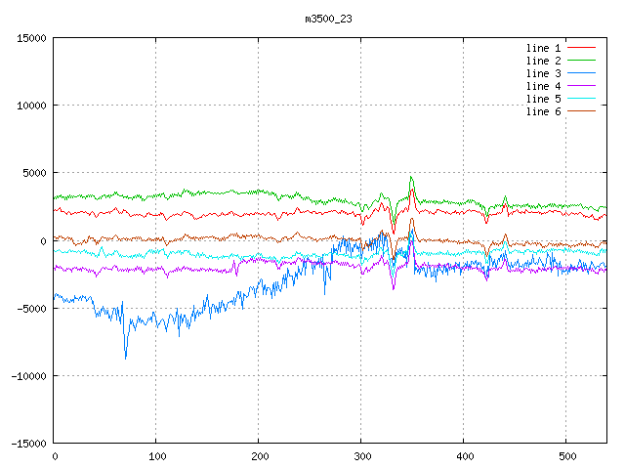Click the red line 1 legend sample
This screenshot has height=469, width=625.
[581, 48]
